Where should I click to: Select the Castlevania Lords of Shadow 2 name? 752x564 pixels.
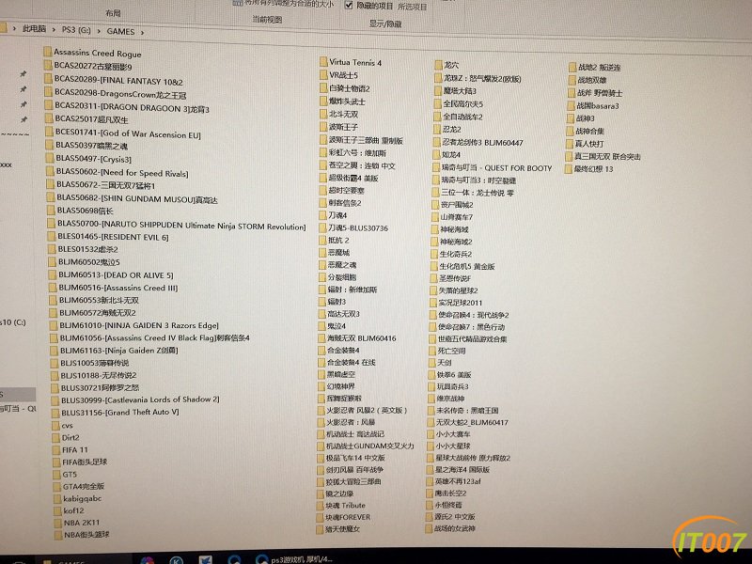point(140,399)
